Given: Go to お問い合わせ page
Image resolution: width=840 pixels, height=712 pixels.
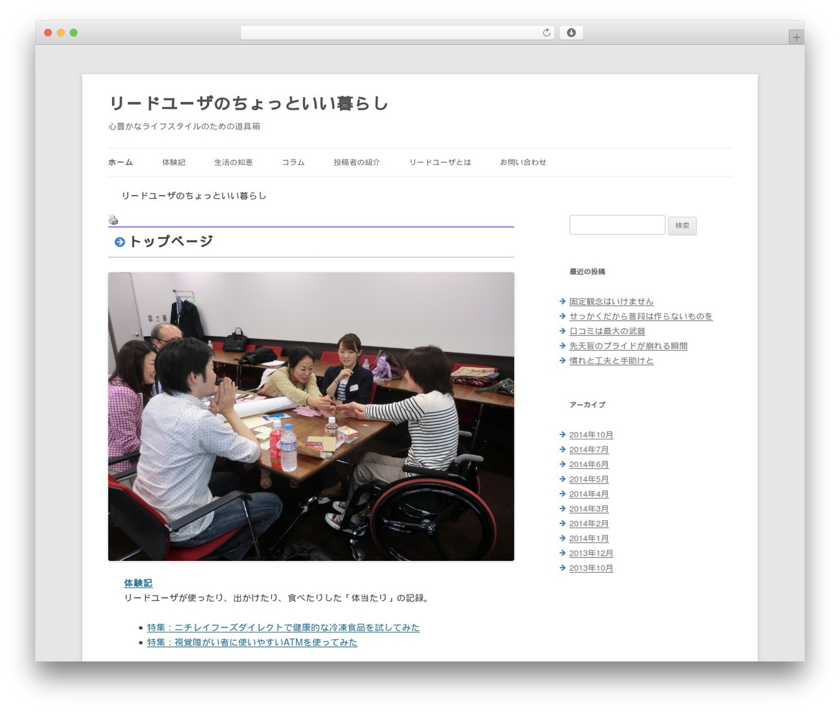Looking at the screenshot, I should [523, 162].
